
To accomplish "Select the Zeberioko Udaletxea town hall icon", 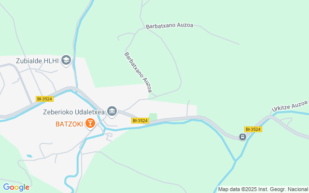I will [112, 111].
